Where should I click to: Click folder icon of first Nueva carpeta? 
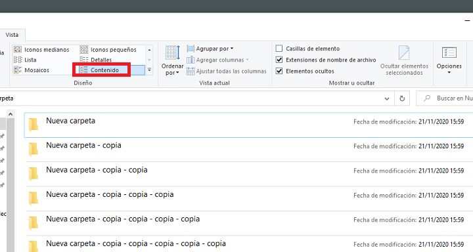point(34,125)
